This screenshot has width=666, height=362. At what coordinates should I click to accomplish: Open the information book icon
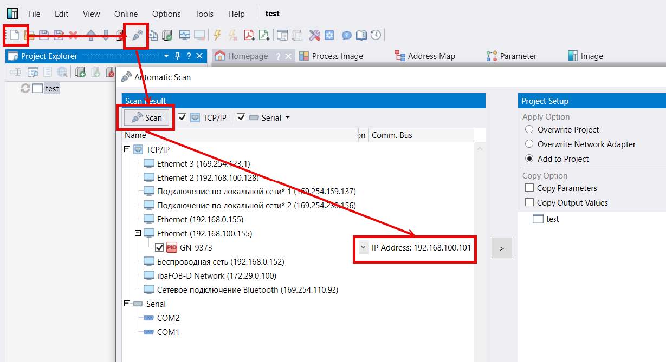361,35
